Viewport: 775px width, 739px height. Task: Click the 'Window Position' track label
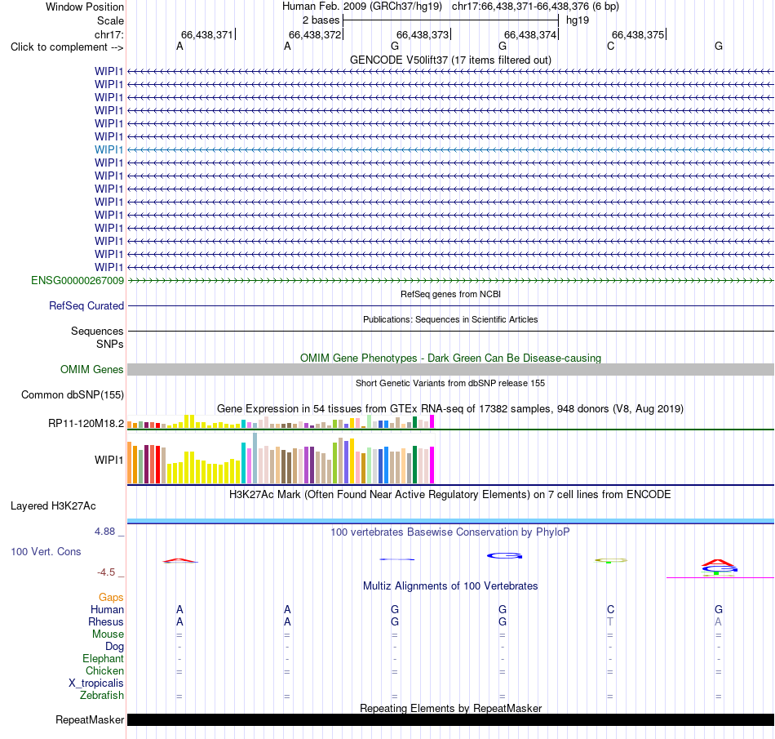point(85,7)
